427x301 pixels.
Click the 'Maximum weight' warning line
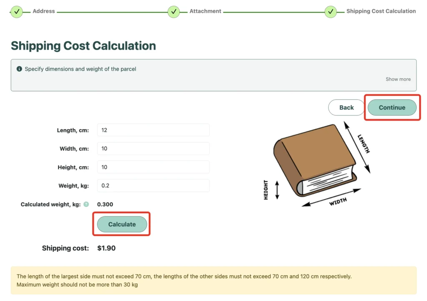click(77, 285)
